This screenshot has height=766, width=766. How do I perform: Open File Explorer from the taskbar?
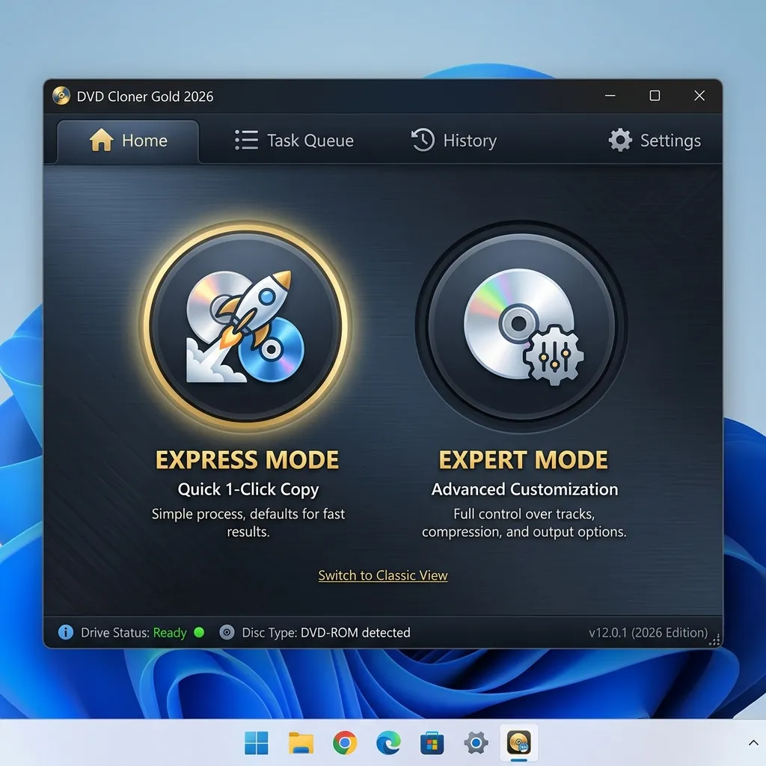(x=301, y=743)
